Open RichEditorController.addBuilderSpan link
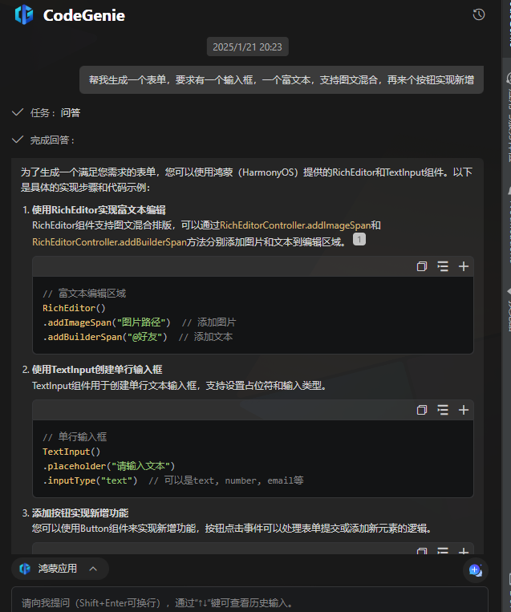 (x=109, y=242)
